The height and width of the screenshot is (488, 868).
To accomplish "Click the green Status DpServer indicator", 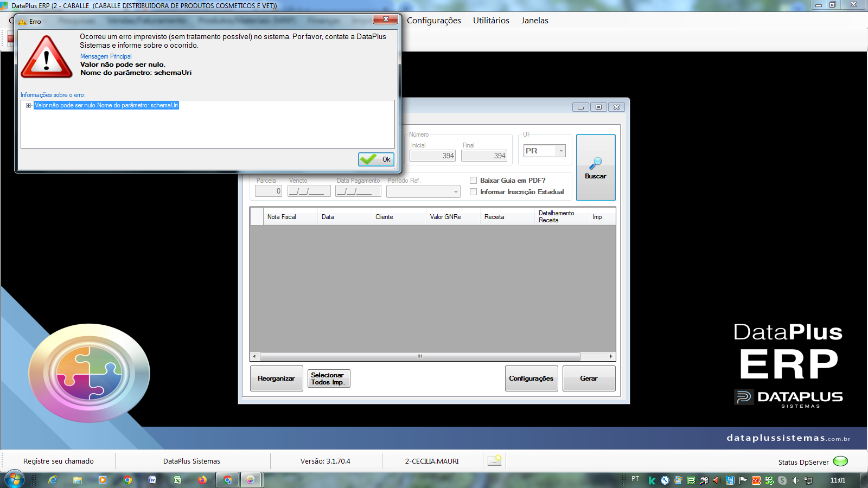I will (840, 461).
